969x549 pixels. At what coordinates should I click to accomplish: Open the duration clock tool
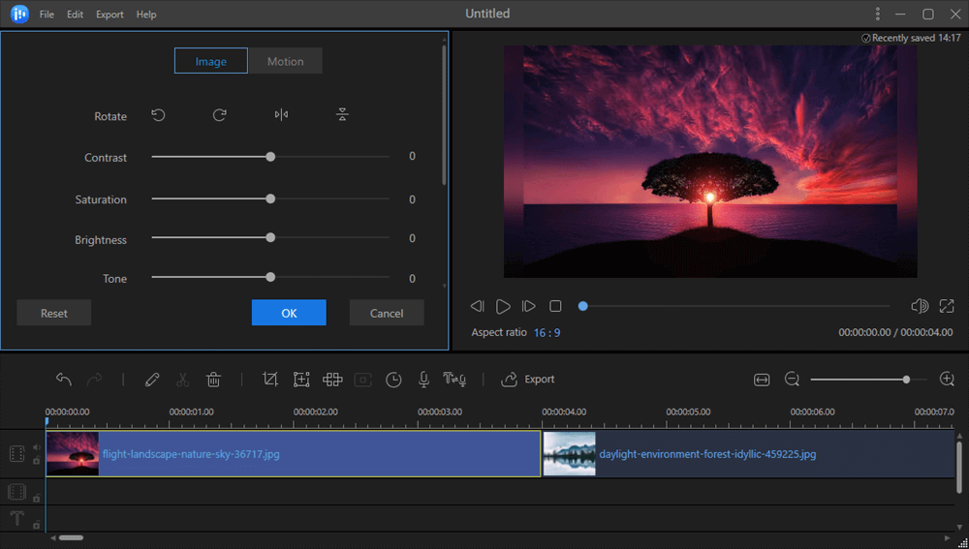click(393, 380)
